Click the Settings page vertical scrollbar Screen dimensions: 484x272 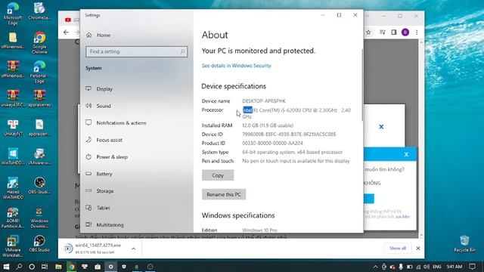click(362, 85)
